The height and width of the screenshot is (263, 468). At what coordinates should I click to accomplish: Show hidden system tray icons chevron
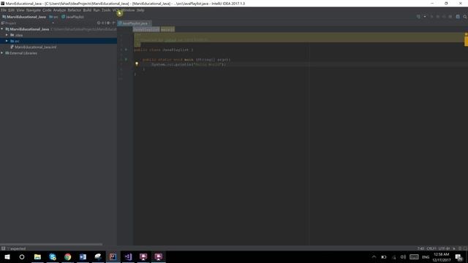coord(374,256)
